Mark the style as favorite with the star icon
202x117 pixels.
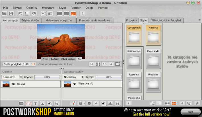point(197,103)
